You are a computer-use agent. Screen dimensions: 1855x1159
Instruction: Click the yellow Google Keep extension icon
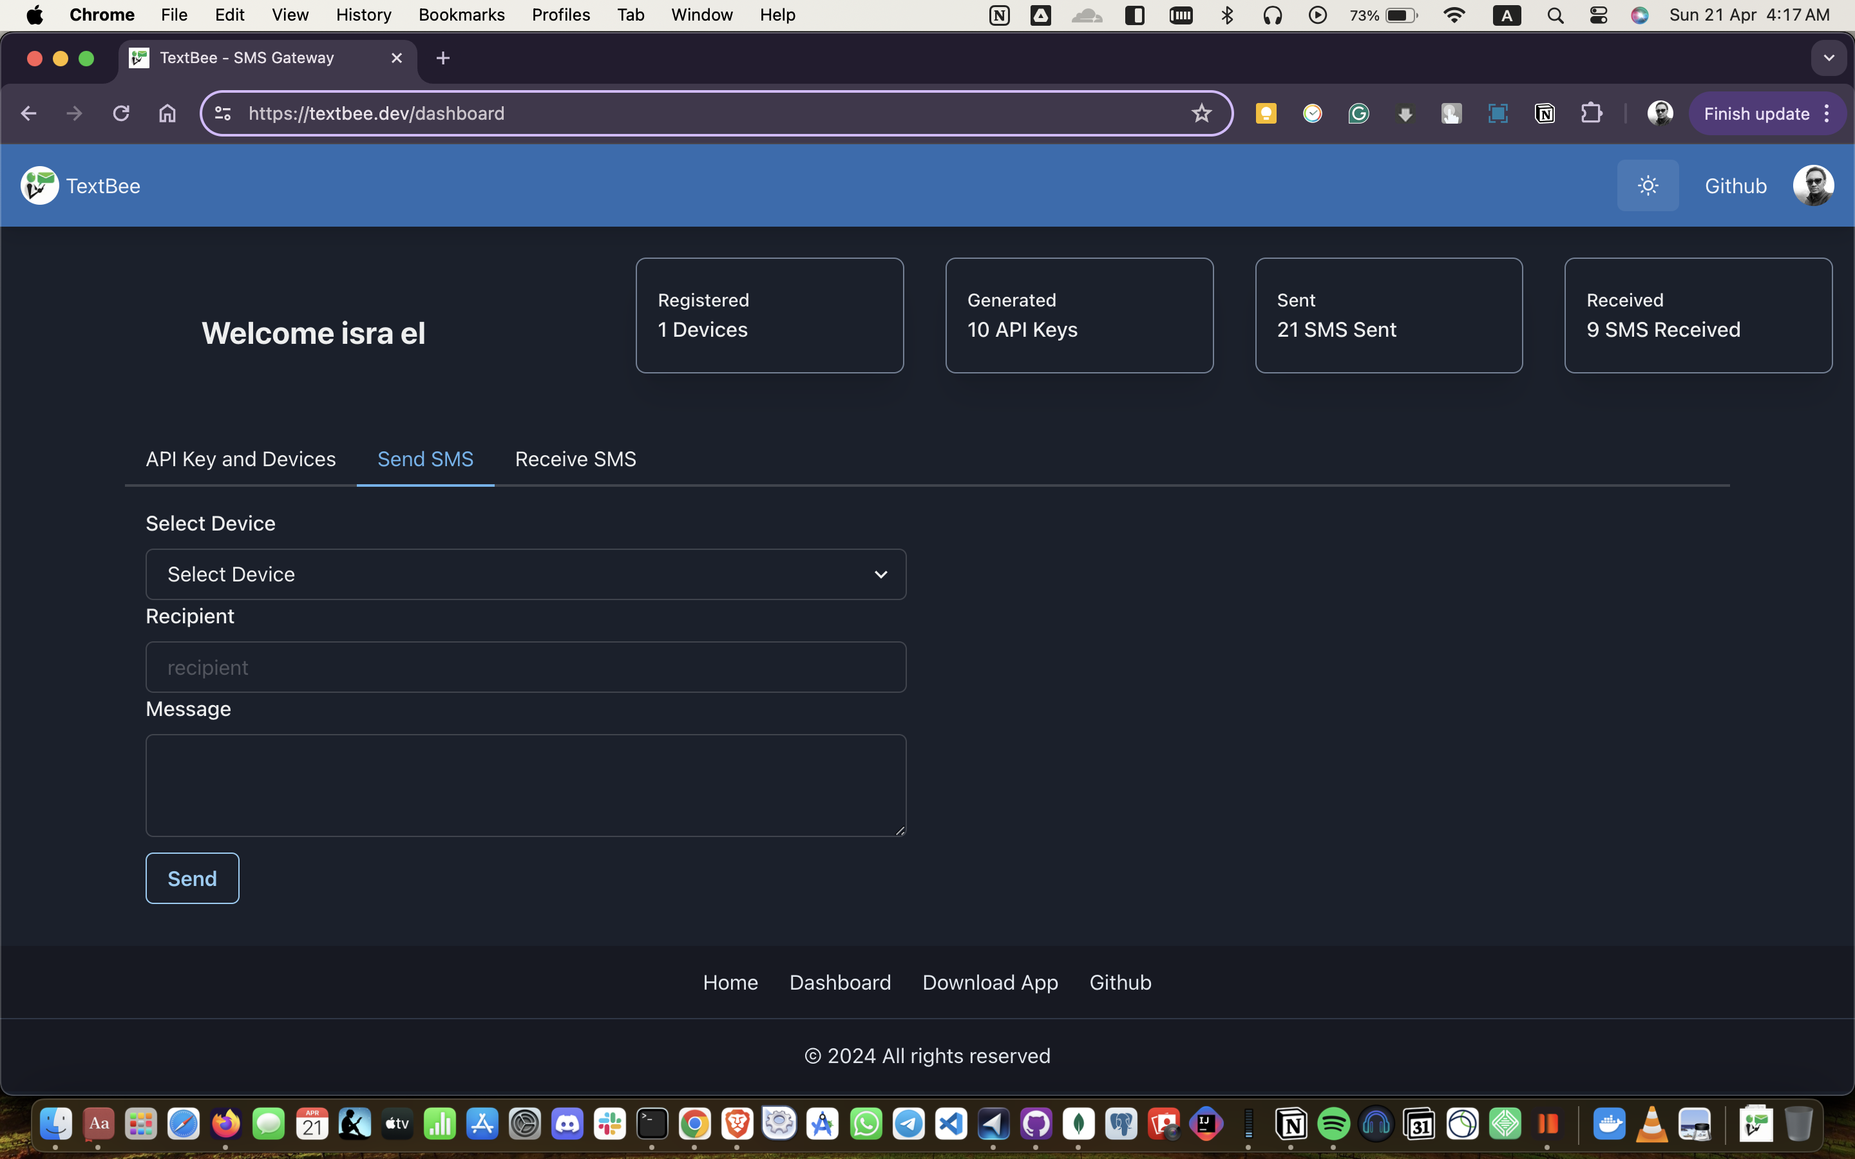pos(1266,113)
